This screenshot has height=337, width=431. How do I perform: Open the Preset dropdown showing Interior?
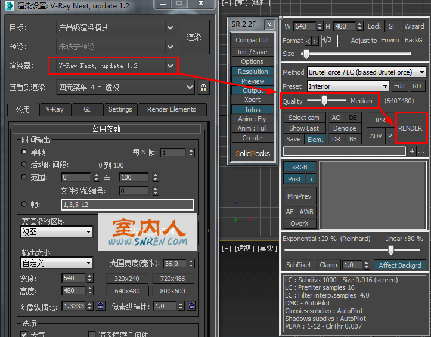(348, 86)
